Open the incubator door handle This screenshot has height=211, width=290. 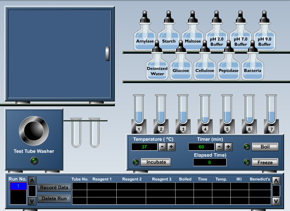pyautogui.click(x=107, y=53)
